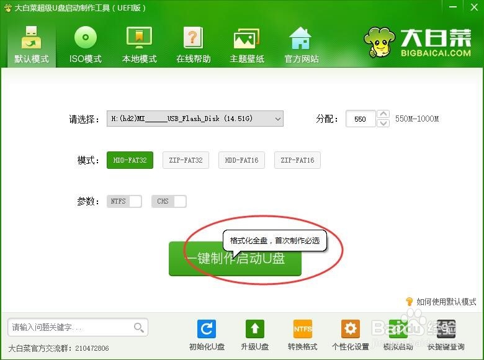Open 如何使用默认模式 help link
The image size is (484, 360).
446,302
